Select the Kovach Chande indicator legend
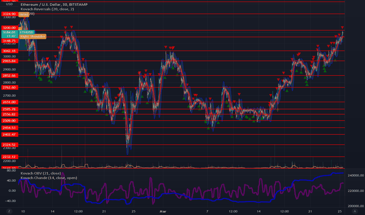 [x=49, y=178]
